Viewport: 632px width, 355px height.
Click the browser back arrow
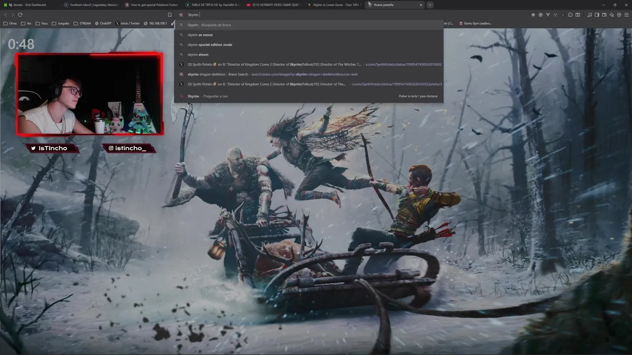tap(5, 15)
